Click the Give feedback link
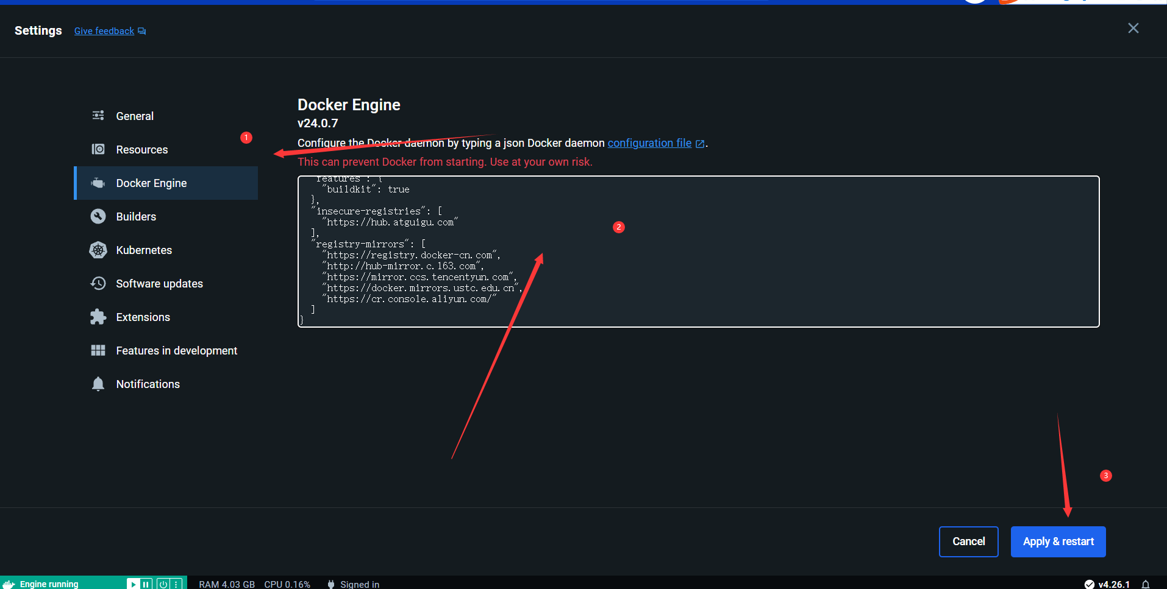Image resolution: width=1167 pixels, height=589 pixels. (104, 31)
